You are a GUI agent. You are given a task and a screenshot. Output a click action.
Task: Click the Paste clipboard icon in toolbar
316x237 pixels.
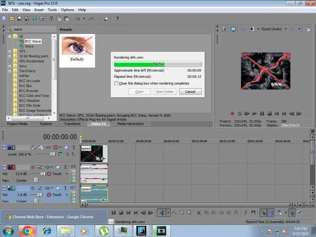click(x=66, y=19)
